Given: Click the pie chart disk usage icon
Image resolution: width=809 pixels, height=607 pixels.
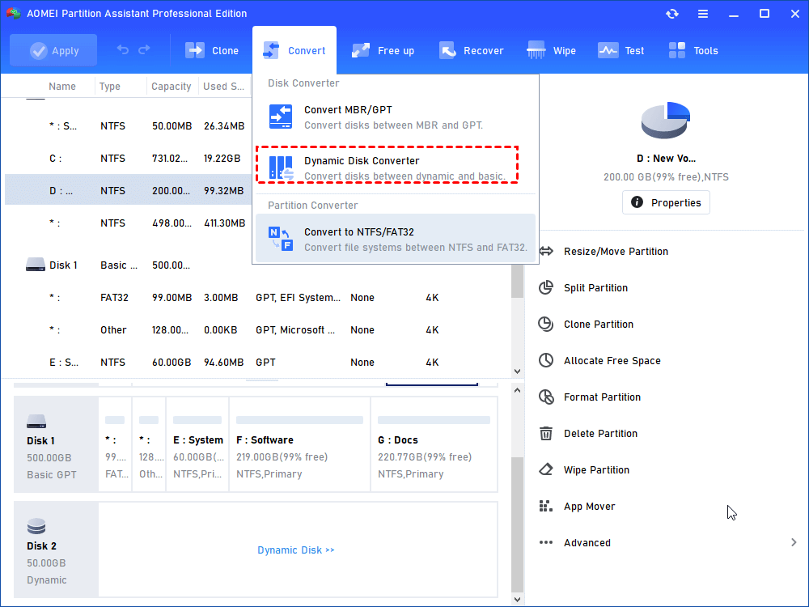Looking at the screenshot, I should pos(666,121).
